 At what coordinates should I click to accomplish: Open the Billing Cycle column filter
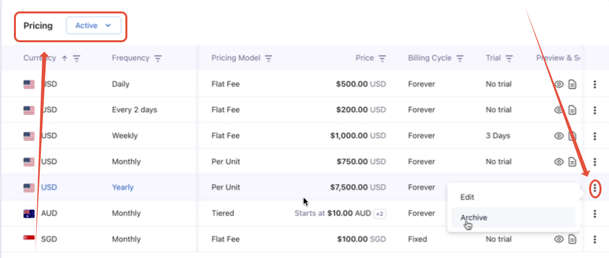(x=460, y=58)
